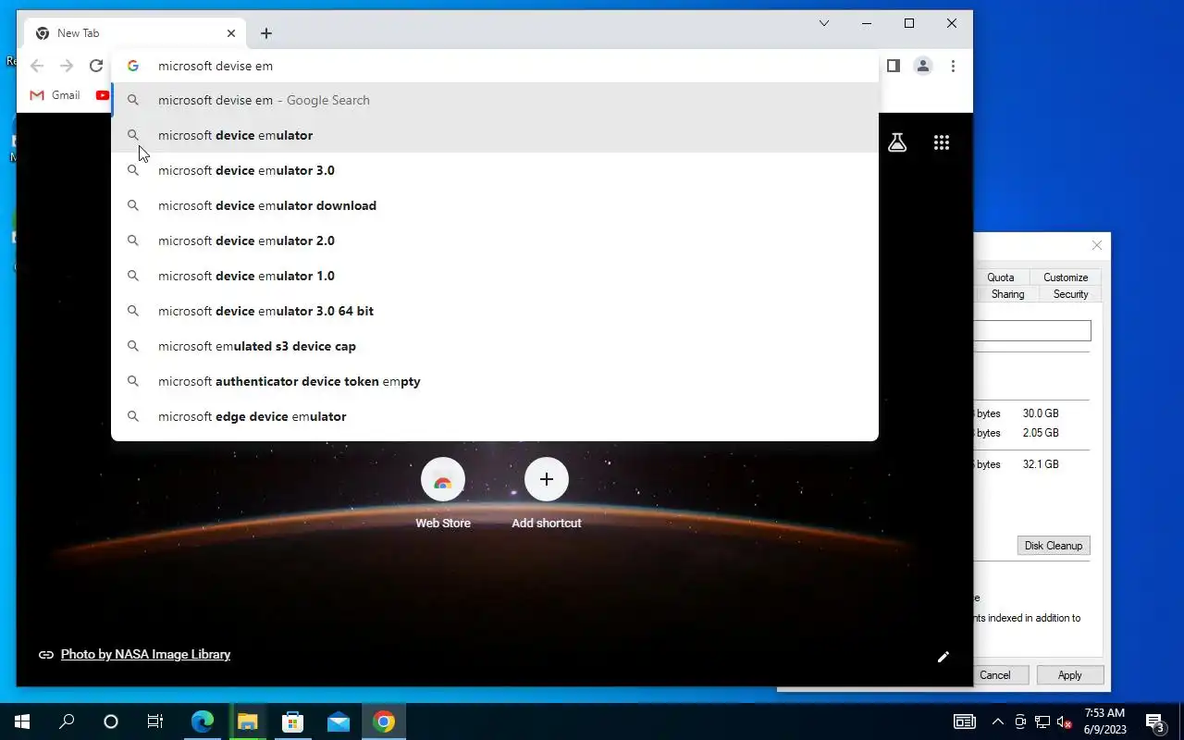
Task: Open a new tab with plus button
Action: click(266, 33)
